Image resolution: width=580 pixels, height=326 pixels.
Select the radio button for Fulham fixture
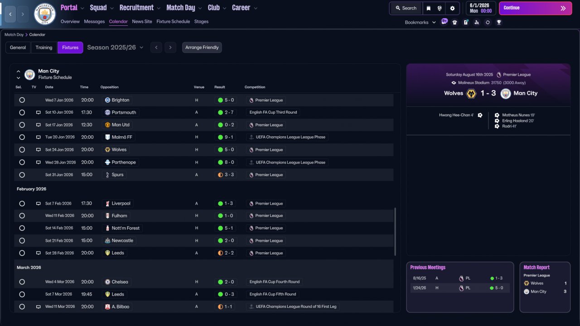tap(22, 216)
